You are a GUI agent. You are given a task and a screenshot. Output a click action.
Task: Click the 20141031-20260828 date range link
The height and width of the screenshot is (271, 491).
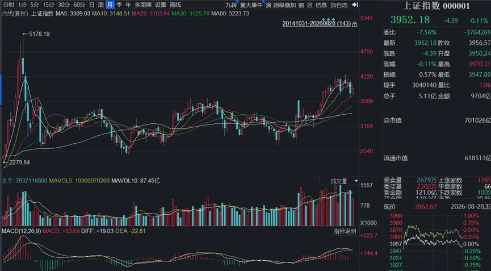point(316,23)
